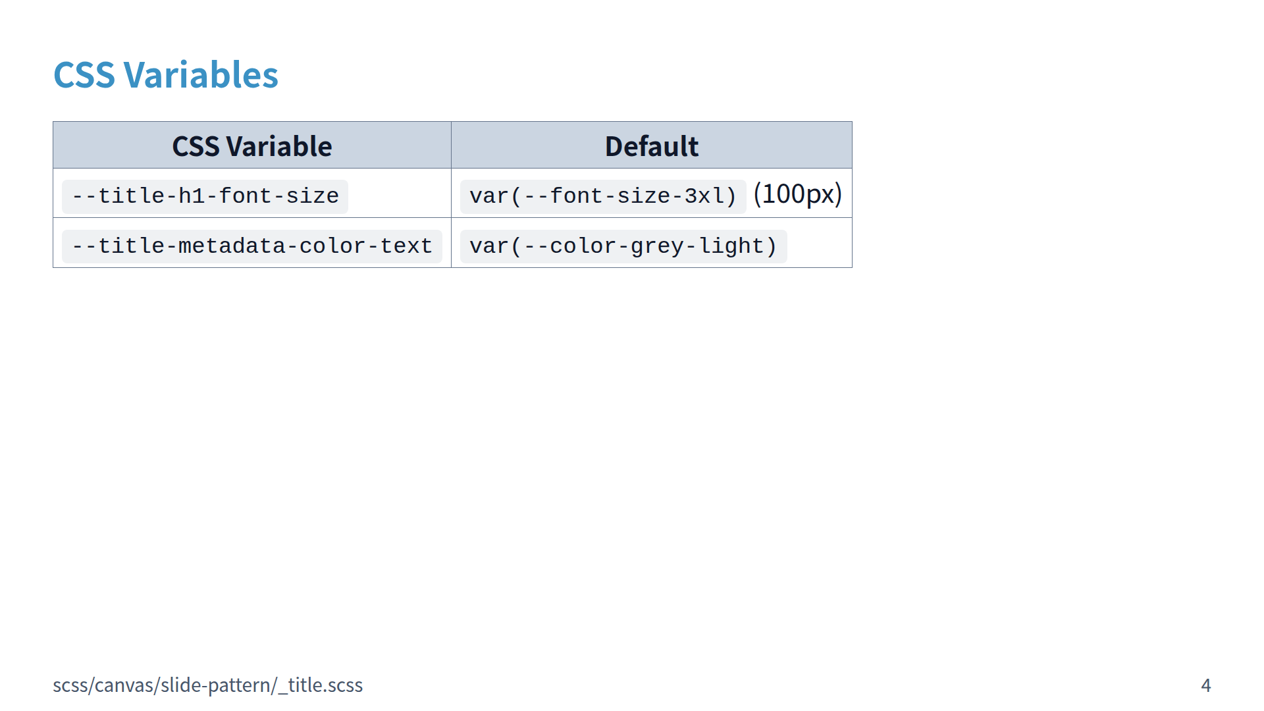Image resolution: width=1264 pixels, height=711 pixels.
Task: Click the scss file path in the footer
Action: point(207,685)
